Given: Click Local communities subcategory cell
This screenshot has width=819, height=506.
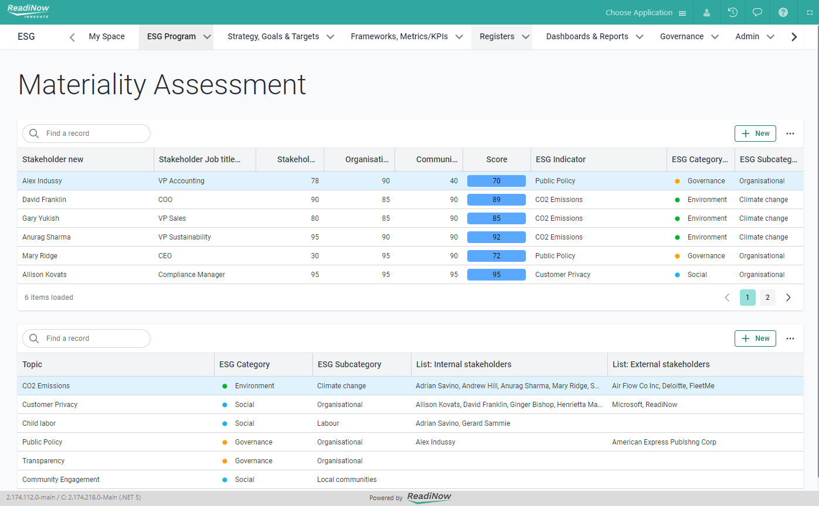Looking at the screenshot, I should tap(347, 480).
